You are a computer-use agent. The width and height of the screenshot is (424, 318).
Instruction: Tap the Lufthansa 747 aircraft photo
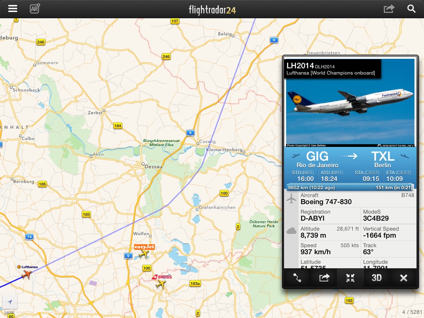(350, 103)
